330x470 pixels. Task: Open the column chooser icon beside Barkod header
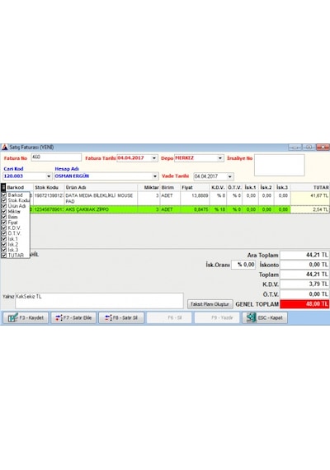click(3, 187)
